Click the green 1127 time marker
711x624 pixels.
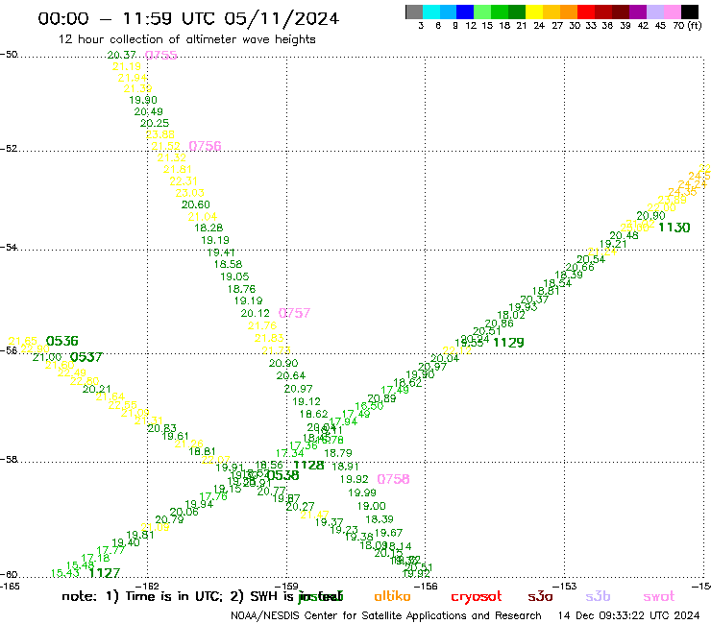click(105, 573)
